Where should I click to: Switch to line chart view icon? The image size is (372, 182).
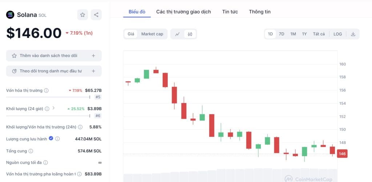point(177,34)
